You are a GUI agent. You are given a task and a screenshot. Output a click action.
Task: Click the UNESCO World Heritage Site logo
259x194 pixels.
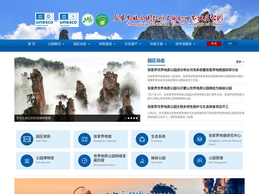coord(45,20)
